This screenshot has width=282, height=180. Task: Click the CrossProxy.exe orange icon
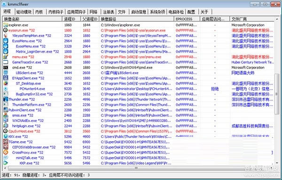pyautogui.click(x=6, y=152)
